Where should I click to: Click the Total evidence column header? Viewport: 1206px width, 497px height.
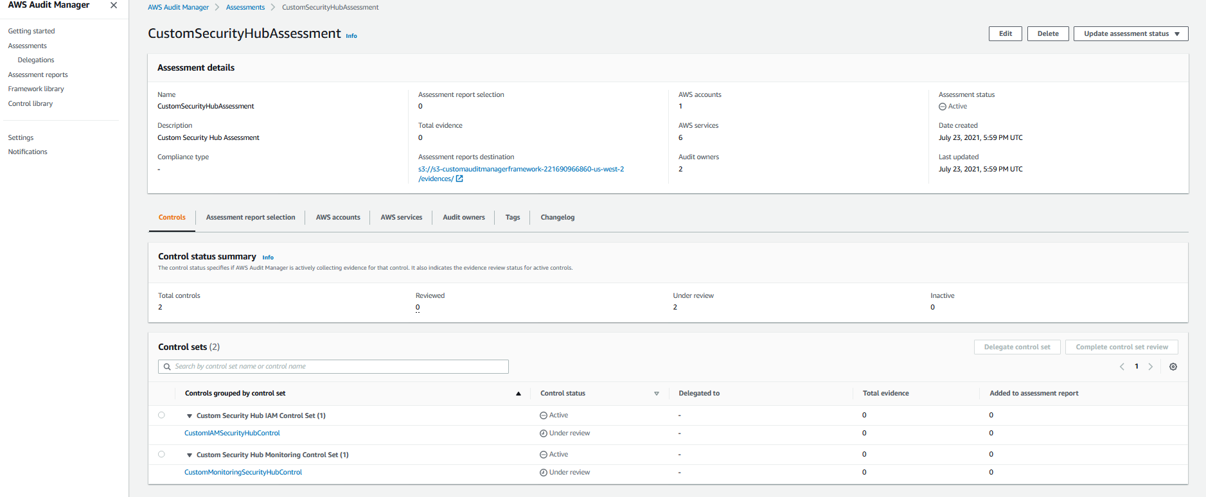885,394
